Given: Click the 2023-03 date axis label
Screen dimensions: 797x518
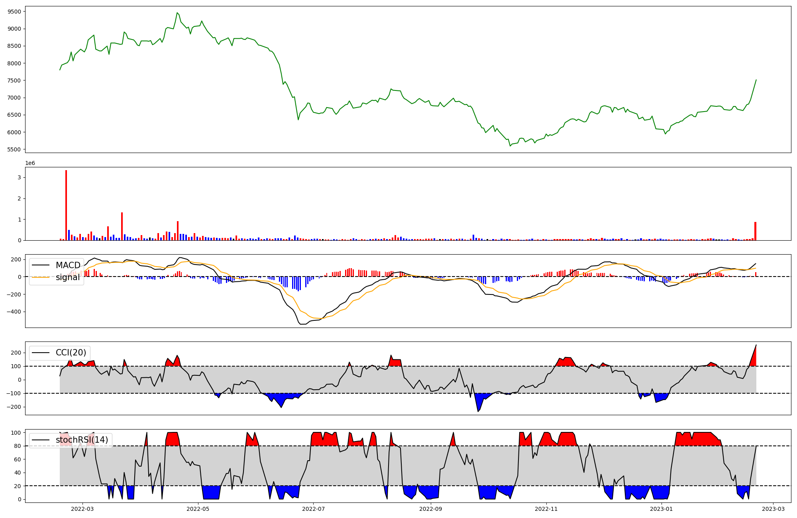Looking at the screenshot, I should (x=773, y=509).
